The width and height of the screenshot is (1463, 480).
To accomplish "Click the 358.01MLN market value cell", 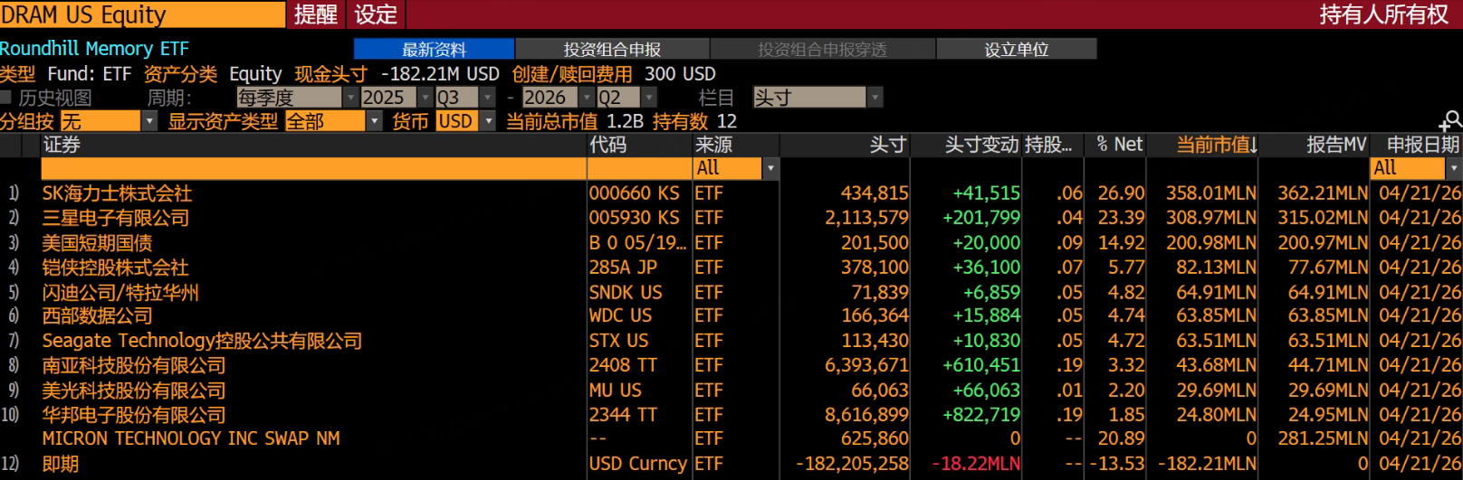I will (1211, 193).
